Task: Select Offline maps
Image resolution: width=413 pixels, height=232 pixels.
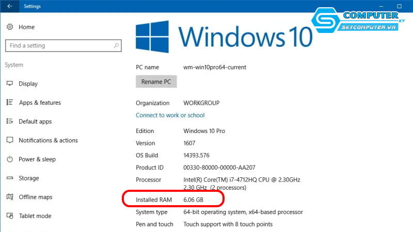Action: (35, 197)
